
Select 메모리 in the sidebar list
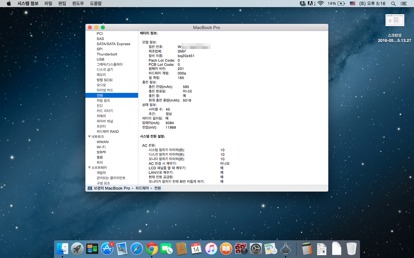[x=101, y=75]
